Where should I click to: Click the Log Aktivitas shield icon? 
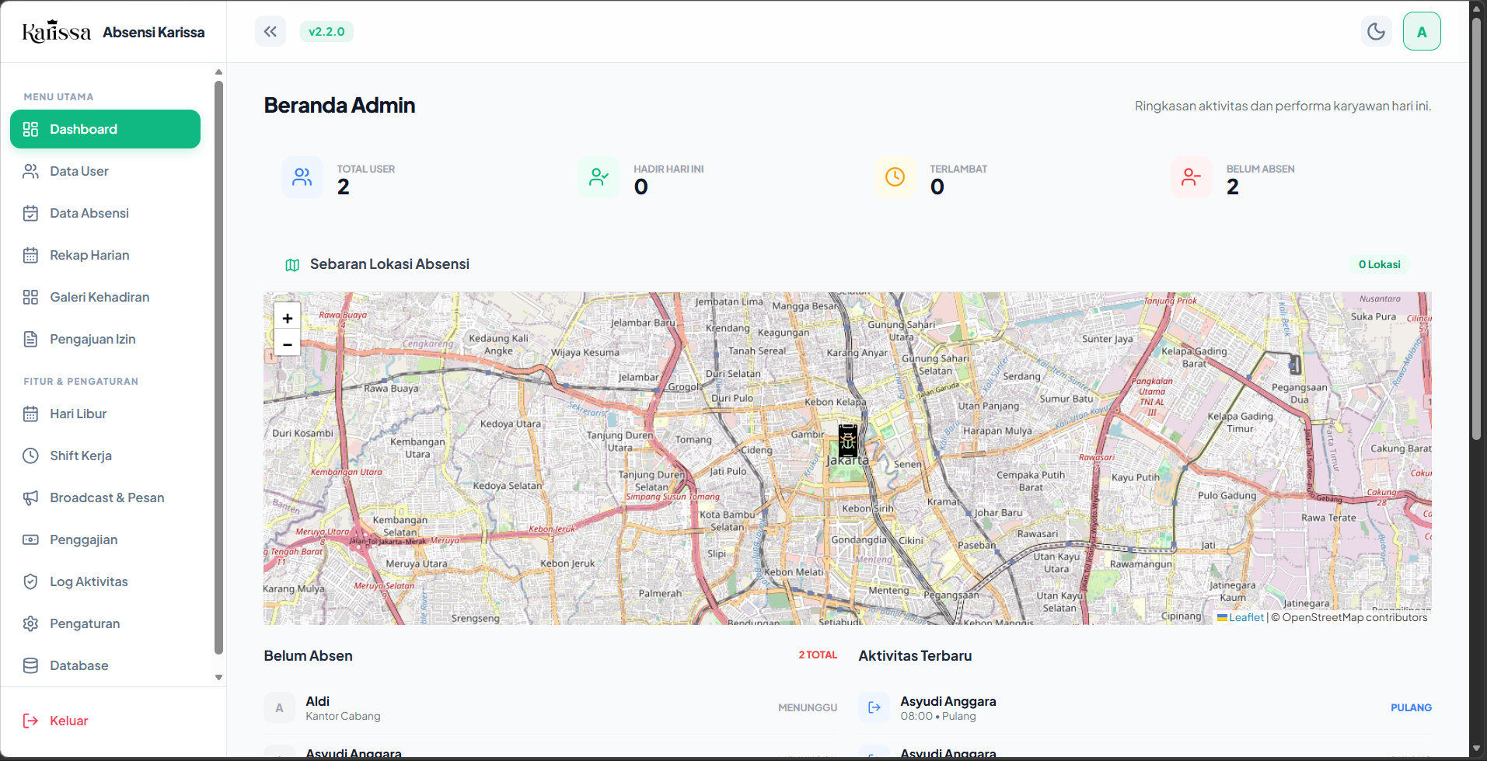point(30,581)
